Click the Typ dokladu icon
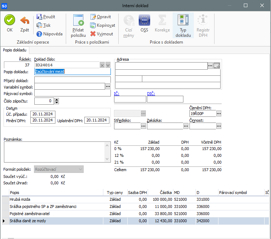Viewport: 271px width, 239px height. (183, 20)
